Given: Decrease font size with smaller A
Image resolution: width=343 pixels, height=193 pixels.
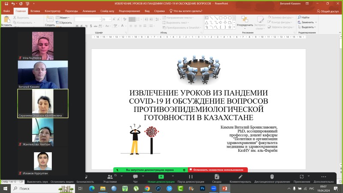Looking at the screenshot, I should pyautogui.click(x=118, y=19).
